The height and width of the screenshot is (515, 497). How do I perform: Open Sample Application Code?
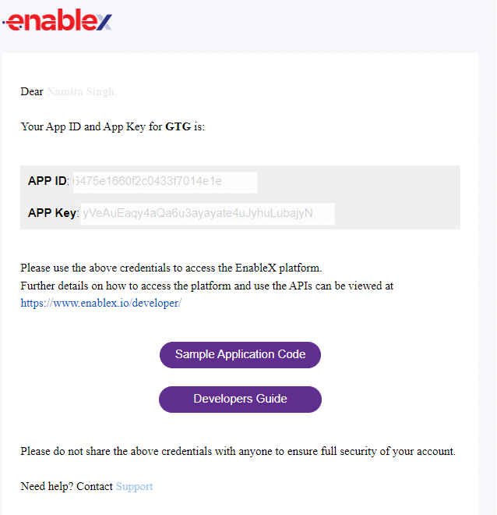click(x=240, y=355)
